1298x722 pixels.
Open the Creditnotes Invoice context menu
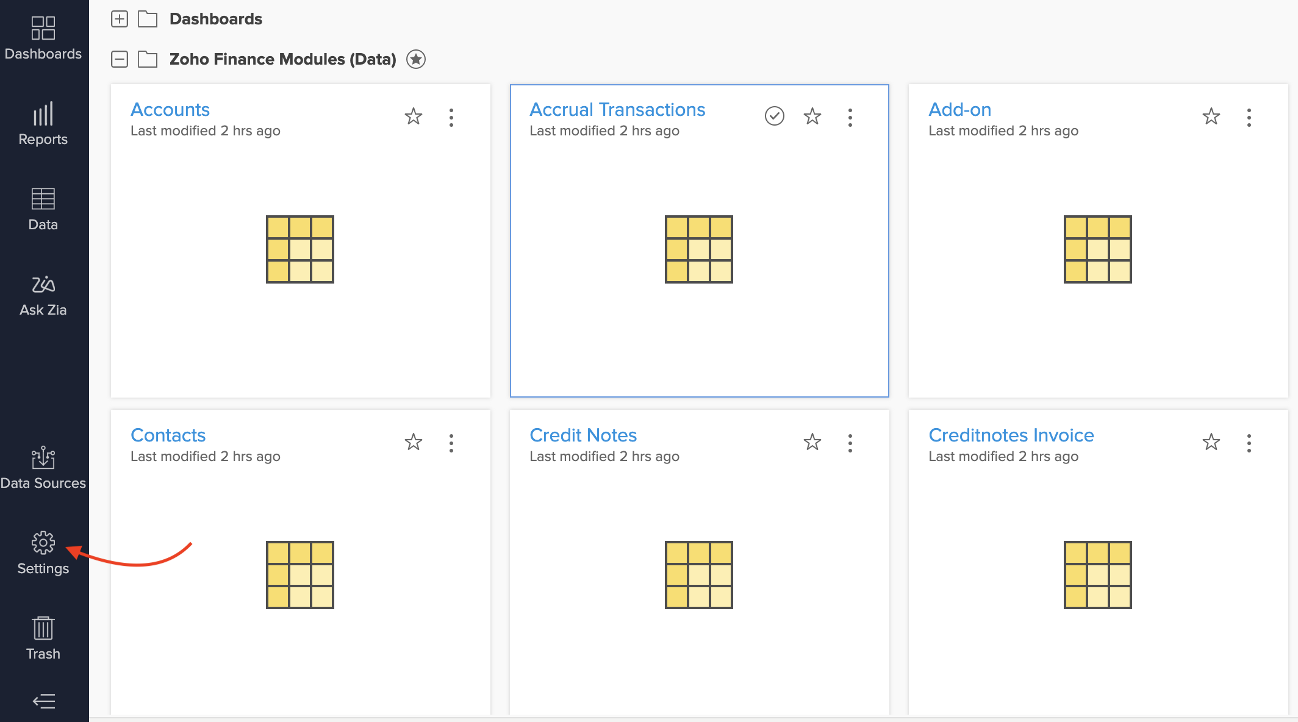pos(1249,442)
